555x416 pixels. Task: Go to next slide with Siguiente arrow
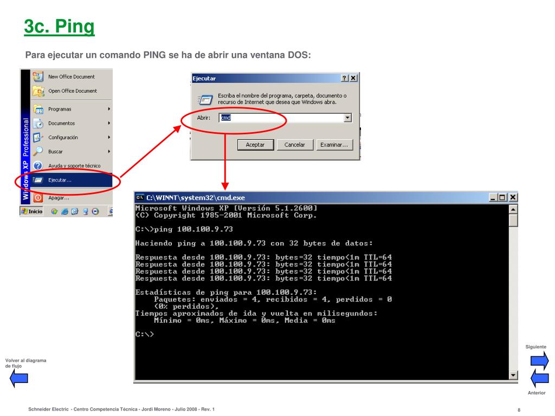[x=539, y=360]
